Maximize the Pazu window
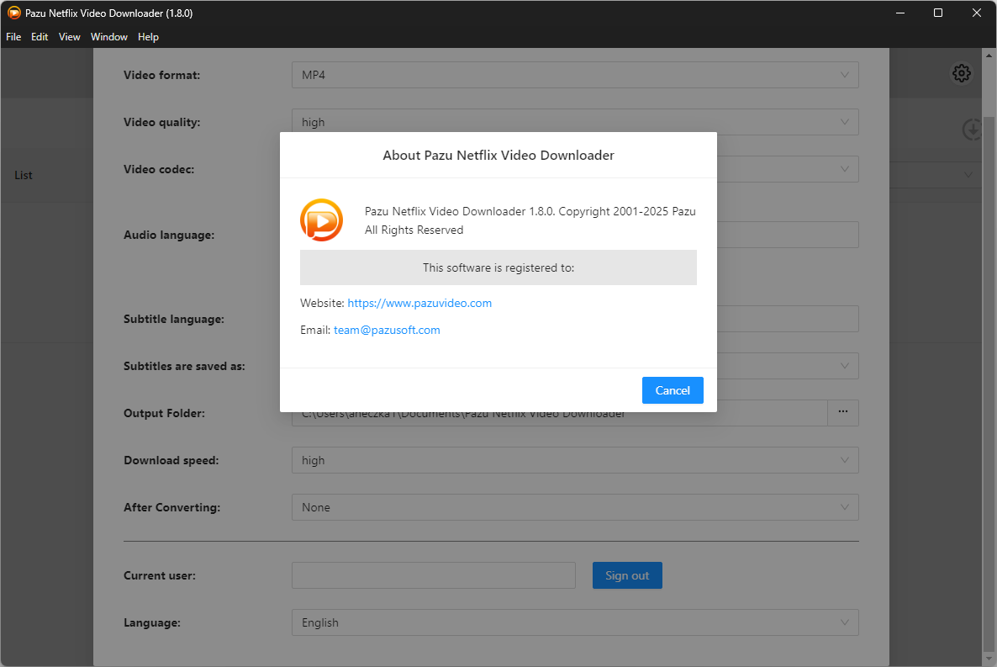Screen dimensions: 997x667 [x=938, y=13]
